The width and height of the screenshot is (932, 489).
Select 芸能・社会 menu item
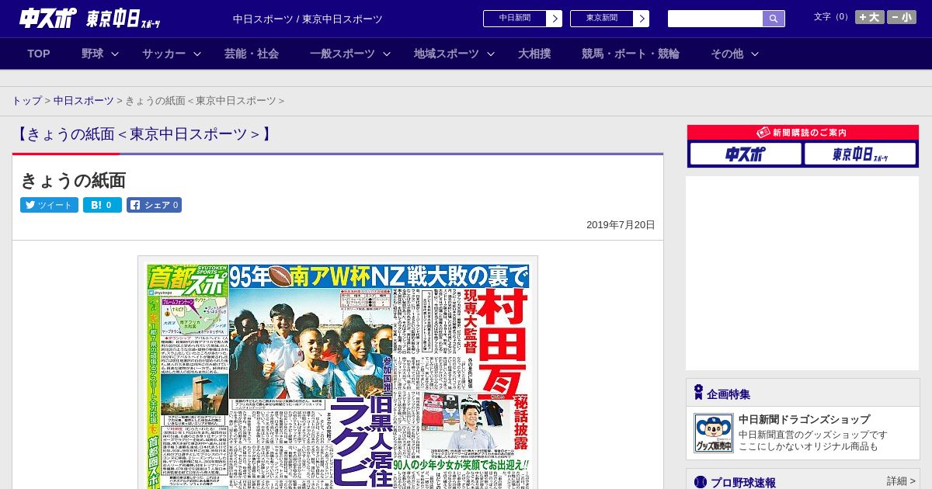pos(252,54)
